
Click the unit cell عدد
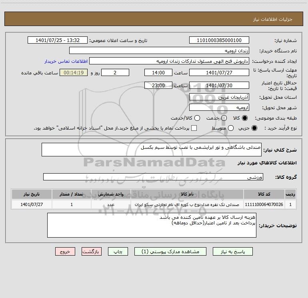click(x=111, y=204)
